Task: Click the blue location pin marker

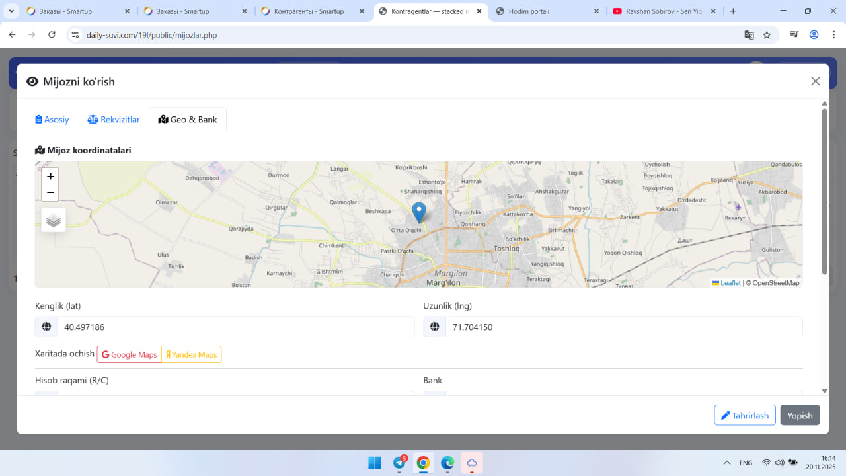Action: pyautogui.click(x=418, y=212)
